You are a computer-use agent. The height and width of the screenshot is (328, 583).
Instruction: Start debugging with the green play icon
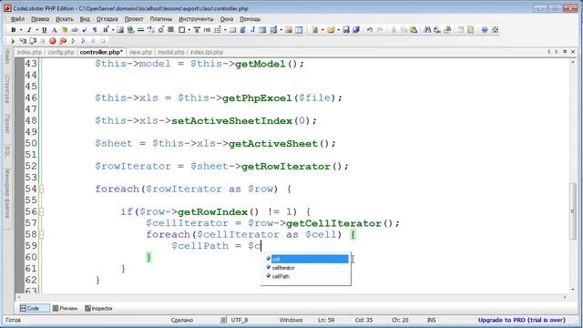[13, 41]
